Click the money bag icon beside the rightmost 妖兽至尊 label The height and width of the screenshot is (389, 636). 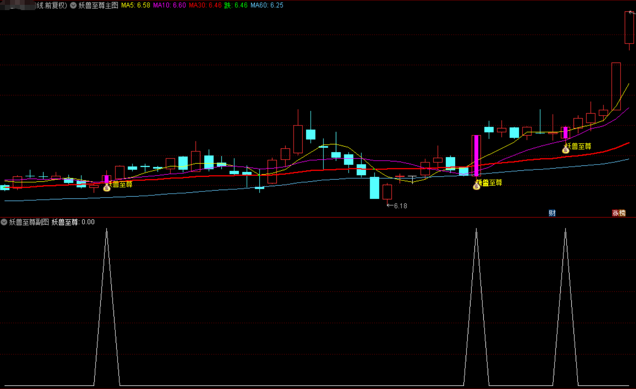[566, 150]
